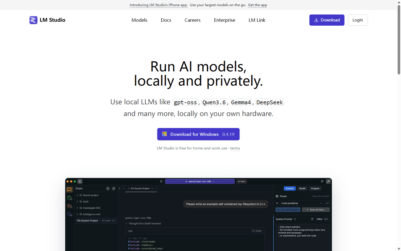Open the 'Introducing LM Studio's iPhone app' link

tap(158, 5)
